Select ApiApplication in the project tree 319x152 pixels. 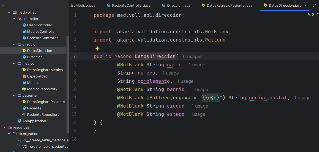[34, 121]
